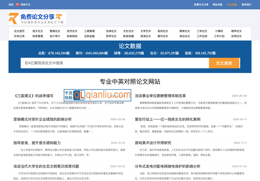Click the date 2024-12-24
Image resolution: width=260 pixels, height=181 pixels.
point(118,143)
